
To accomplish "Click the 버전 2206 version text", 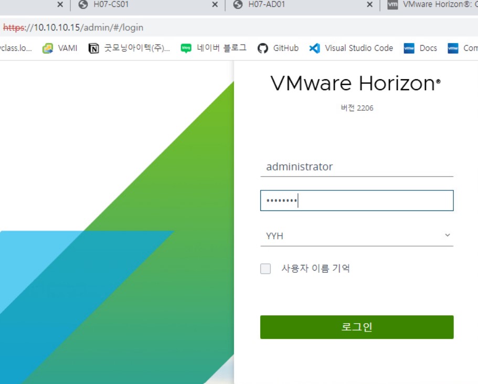I will (357, 108).
